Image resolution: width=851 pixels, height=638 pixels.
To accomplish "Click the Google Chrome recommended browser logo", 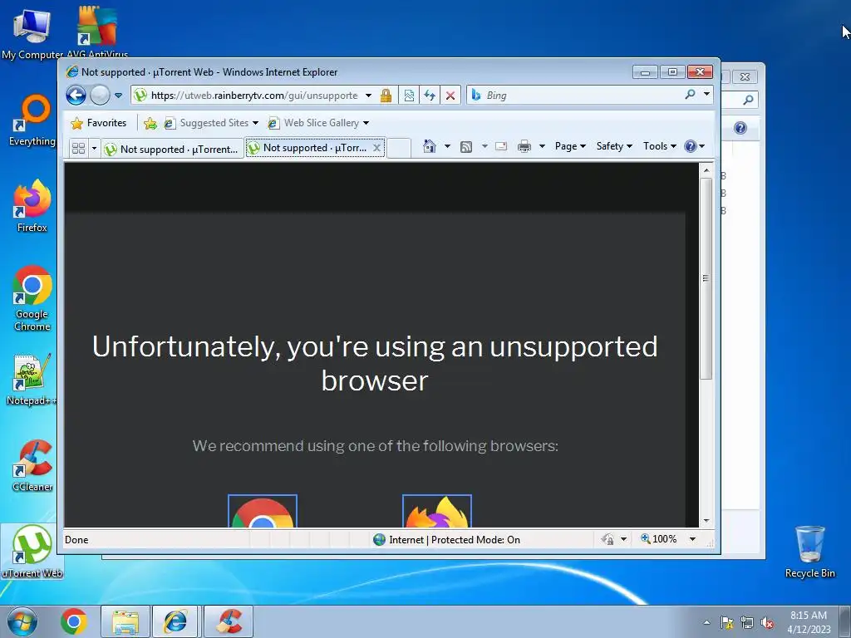I will click(x=263, y=511).
